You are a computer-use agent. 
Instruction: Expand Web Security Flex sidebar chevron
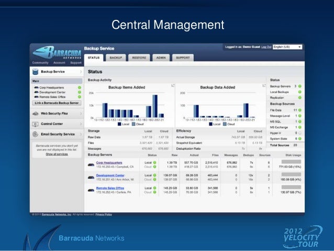click(x=81, y=114)
